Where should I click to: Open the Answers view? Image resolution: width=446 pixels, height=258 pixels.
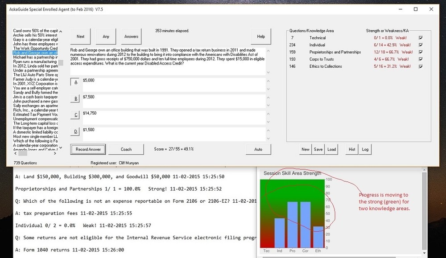[x=132, y=36]
